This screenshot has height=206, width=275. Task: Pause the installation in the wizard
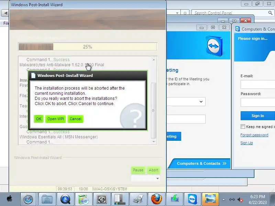coord(138,170)
